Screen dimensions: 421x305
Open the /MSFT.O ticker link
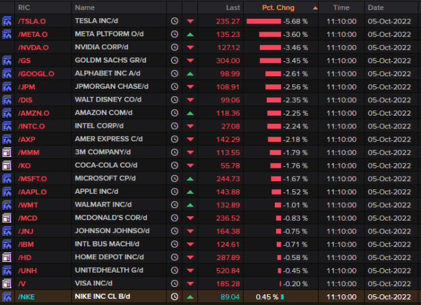pyautogui.click(x=32, y=179)
